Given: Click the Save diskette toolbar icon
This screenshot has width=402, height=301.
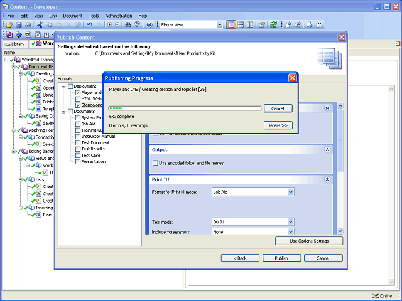Looking at the screenshot, I should point(19,25).
